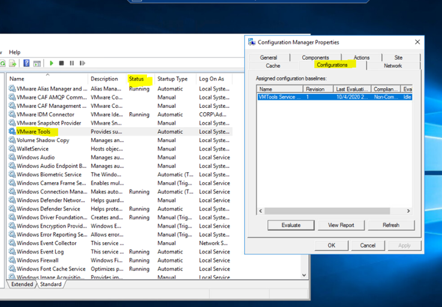Click gear icon of Volume Shadow Copy
Viewport: 442px width, 307px height.
(12, 140)
